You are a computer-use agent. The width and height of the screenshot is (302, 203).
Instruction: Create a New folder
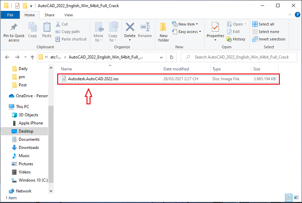[x=163, y=32]
